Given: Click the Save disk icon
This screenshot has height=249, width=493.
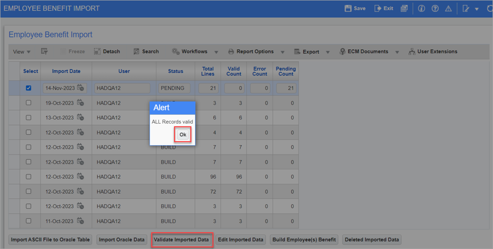Looking at the screenshot, I should (348, 8).
